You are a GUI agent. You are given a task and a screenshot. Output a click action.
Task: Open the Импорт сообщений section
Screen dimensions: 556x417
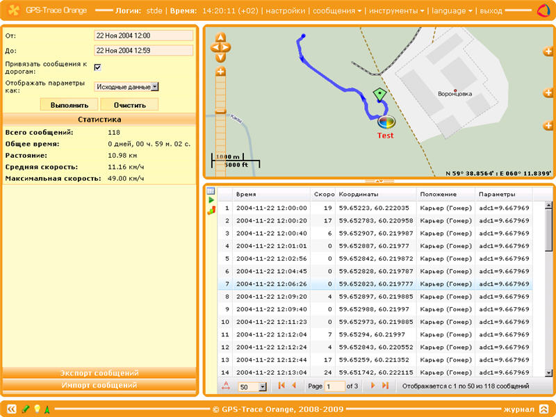(99, 385)
